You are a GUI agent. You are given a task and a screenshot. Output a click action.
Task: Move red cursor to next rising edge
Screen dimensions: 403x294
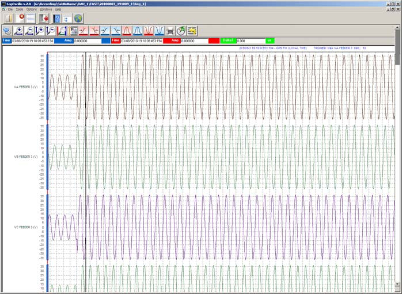click(x=83, y=31)
